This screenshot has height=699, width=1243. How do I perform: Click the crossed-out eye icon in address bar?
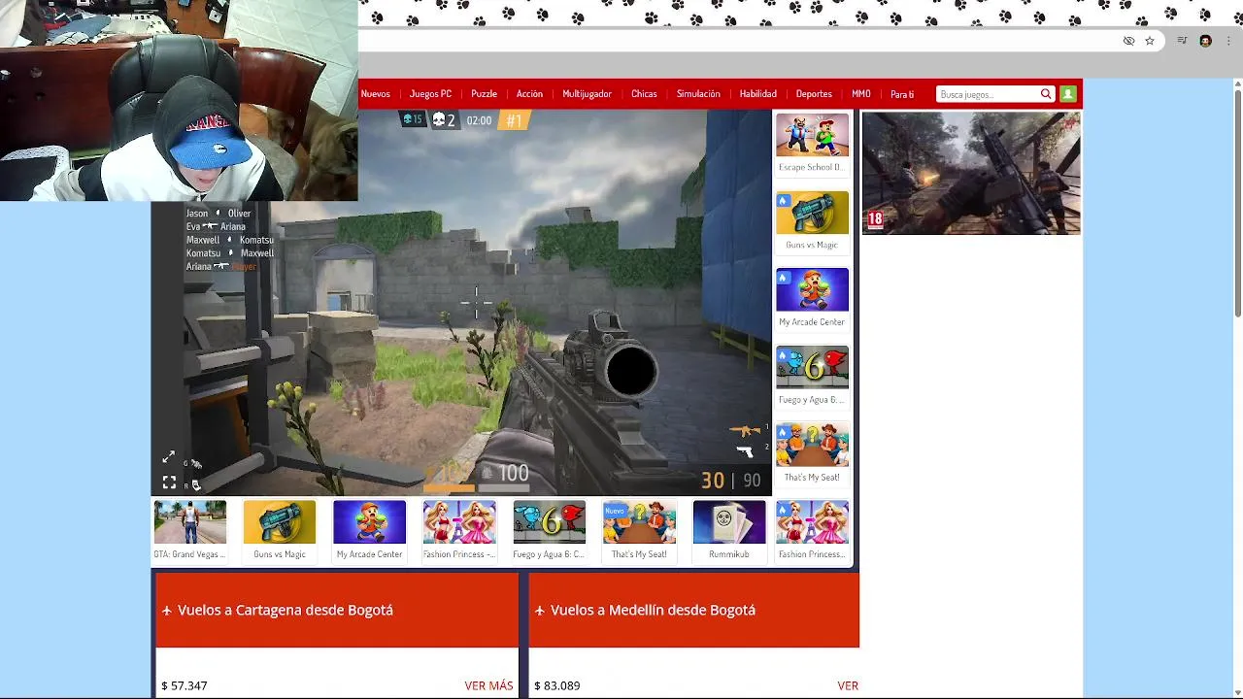[1128, 41]
